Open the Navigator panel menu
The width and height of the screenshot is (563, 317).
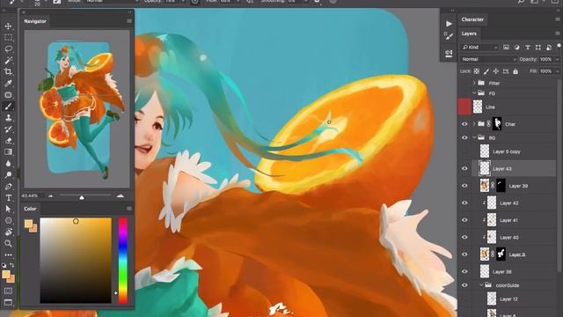(x=129, y=21)
